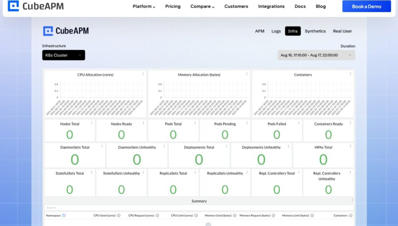The width and height of the screenshot is (398, 226).
Task: Open the Duration date range dropdown
Action: tap(316, 55)
